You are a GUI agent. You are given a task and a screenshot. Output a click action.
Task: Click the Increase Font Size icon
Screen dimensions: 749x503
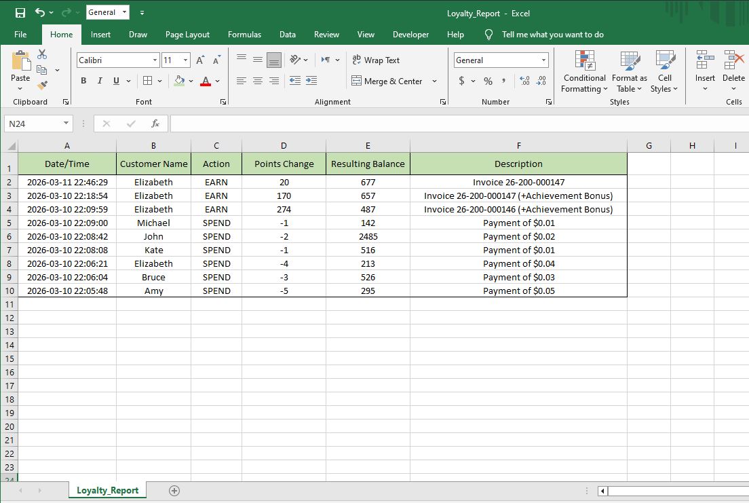(200, 60)
